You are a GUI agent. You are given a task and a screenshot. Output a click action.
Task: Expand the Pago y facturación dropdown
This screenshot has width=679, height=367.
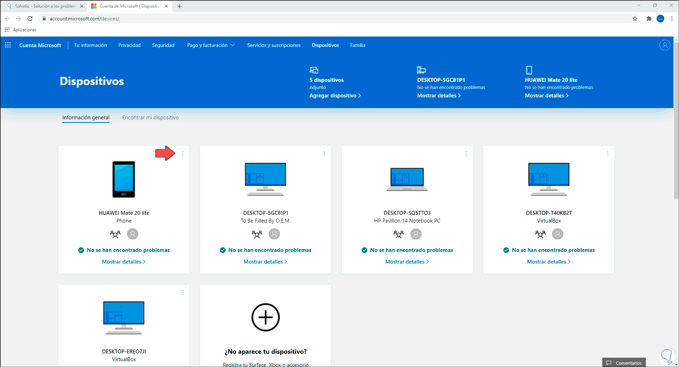211,45
